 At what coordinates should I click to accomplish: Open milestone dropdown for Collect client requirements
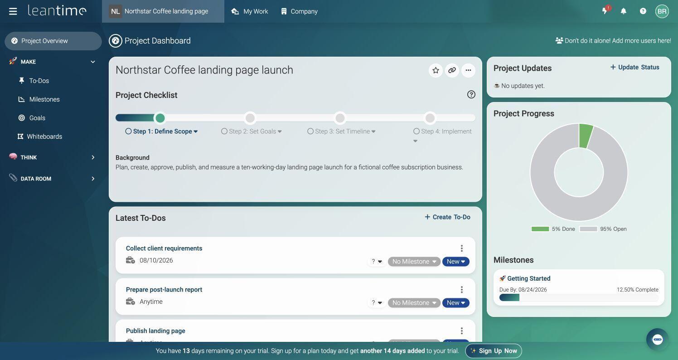pyautogui.click(x=414, y=262)
